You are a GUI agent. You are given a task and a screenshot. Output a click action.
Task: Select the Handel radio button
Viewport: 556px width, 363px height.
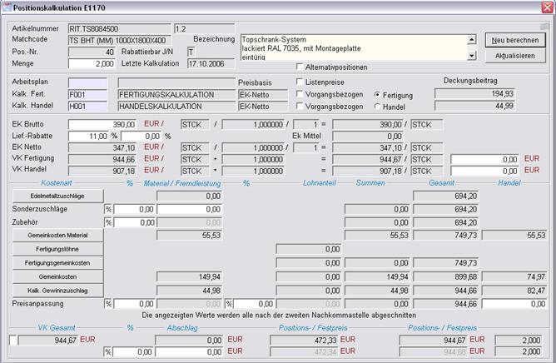[x=378, y=107]
